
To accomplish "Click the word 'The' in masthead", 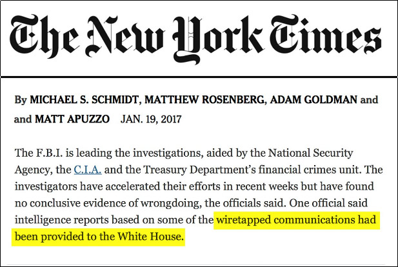I will [44, 36].
